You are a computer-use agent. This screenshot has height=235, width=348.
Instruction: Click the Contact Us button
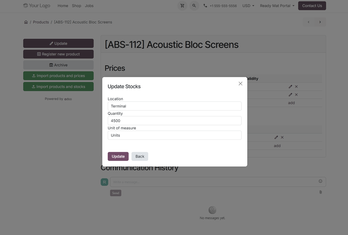click(x=312, y=6)
